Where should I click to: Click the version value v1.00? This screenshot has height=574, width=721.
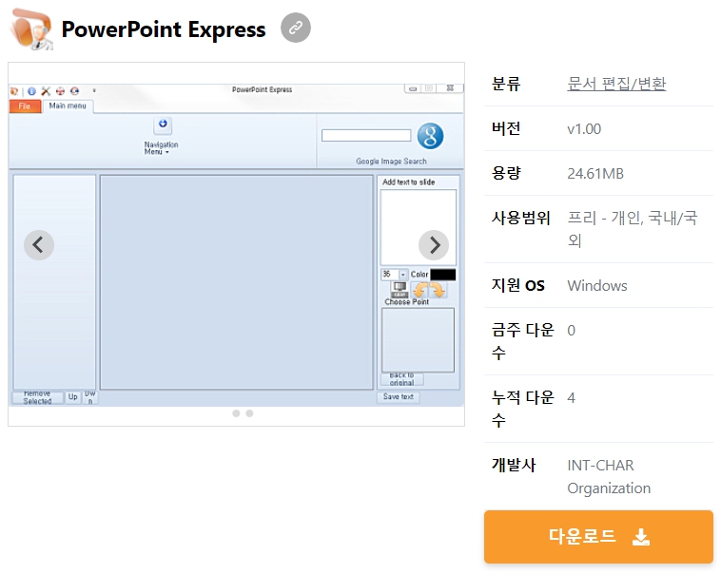584,129
